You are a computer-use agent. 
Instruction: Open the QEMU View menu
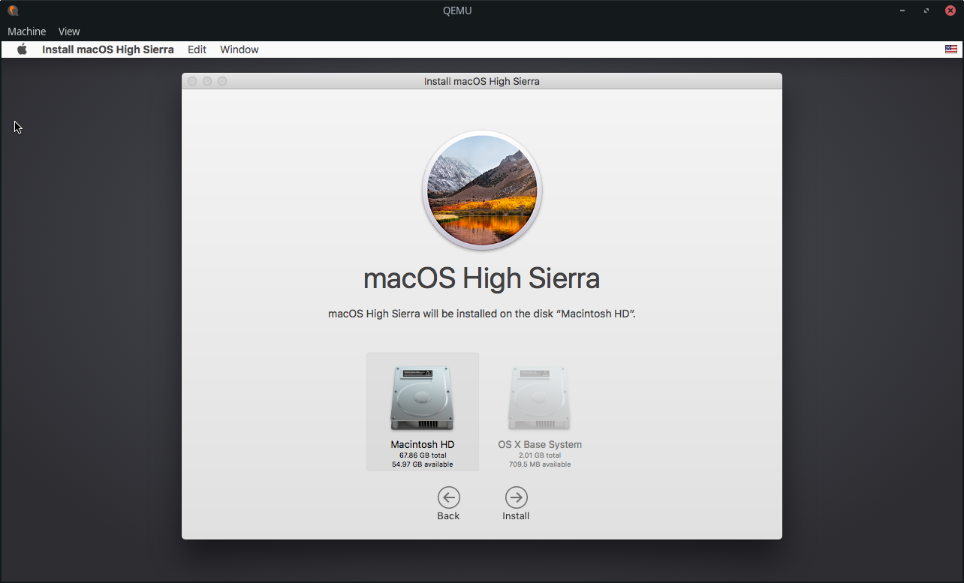pyautogui.click(x=69, y=32)
